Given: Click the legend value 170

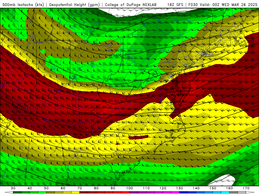Looking at the screenshot, I should coord(246,188).
